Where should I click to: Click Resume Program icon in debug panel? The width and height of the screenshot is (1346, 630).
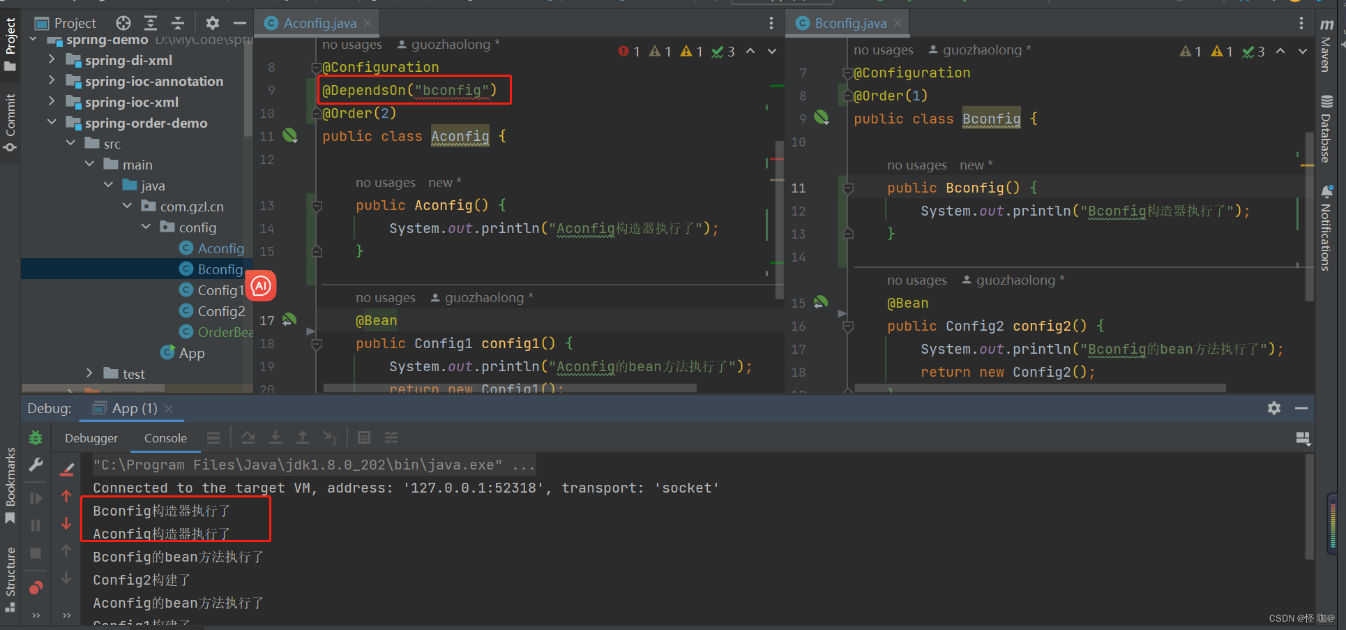[36, 498]
